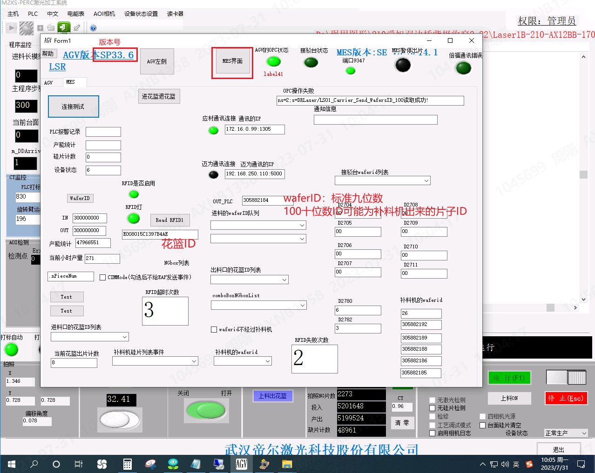
Task: Open comboBoxNGboxList dropdown
Action: 259,305
